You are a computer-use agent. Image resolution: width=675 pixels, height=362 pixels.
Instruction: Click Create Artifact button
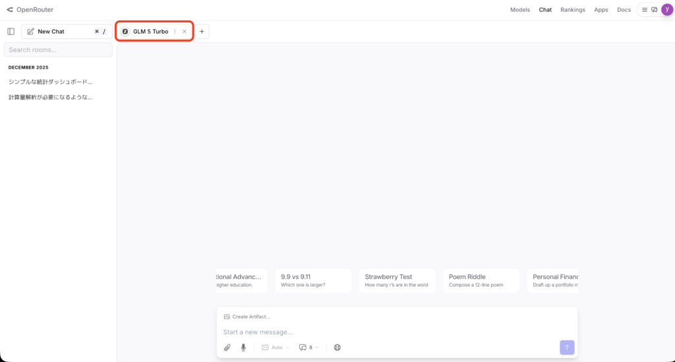pos(247,317)
